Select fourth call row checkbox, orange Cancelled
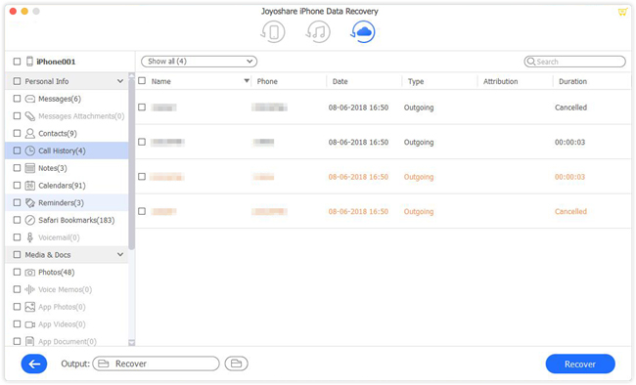 (142, 211)
